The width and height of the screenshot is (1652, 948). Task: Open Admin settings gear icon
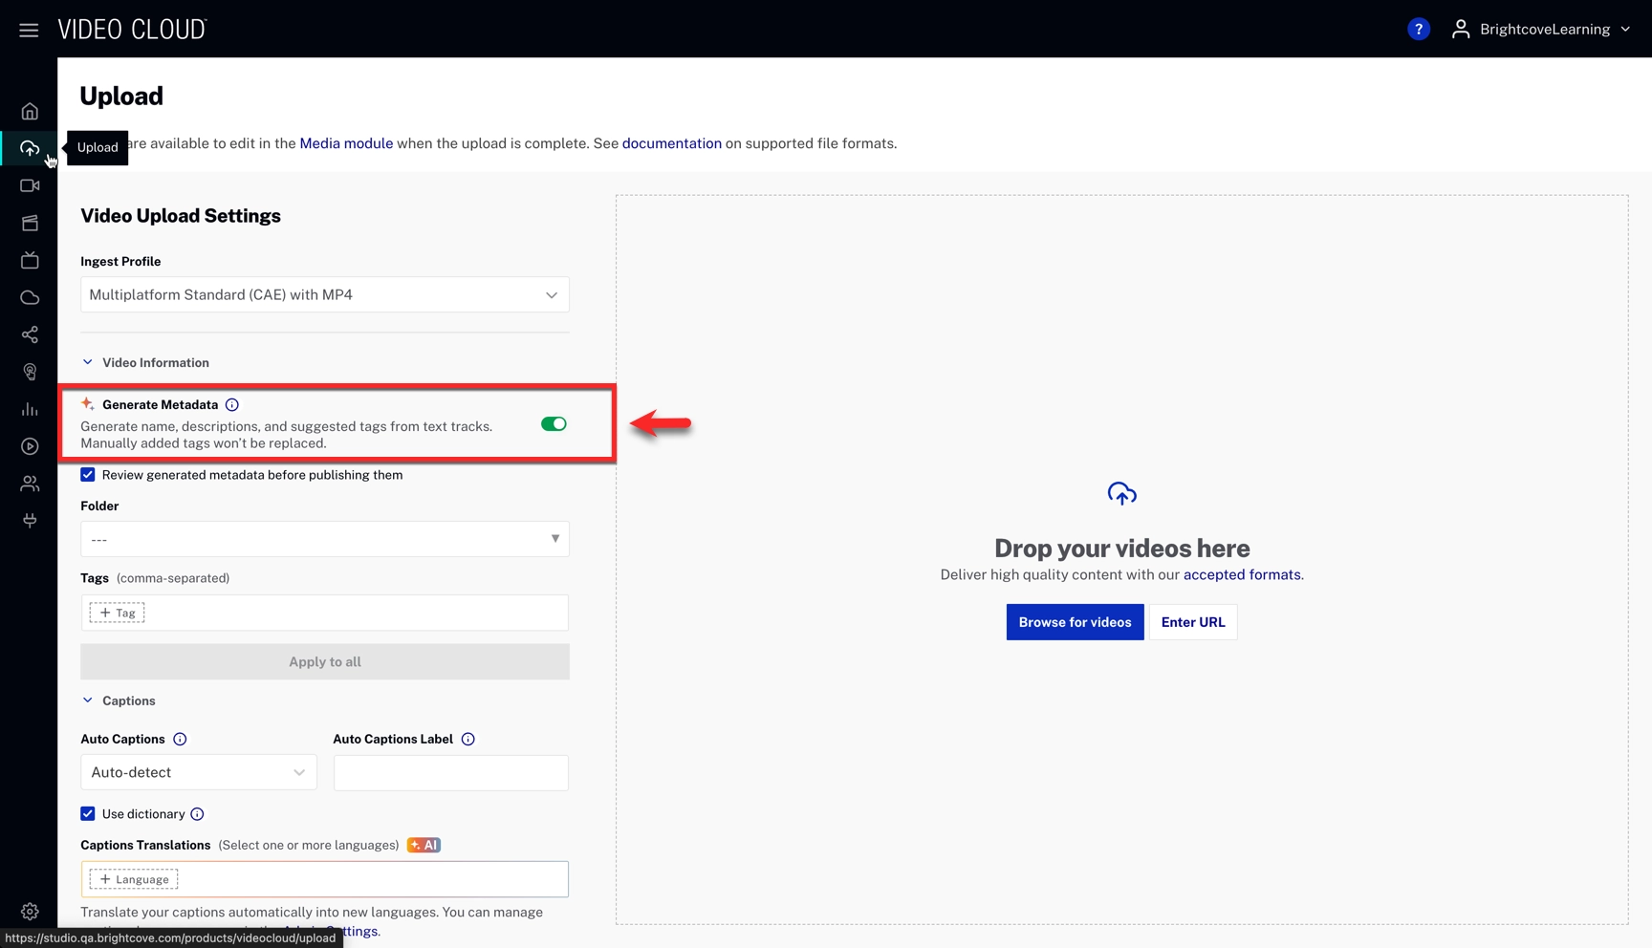[x=30, y=911]
